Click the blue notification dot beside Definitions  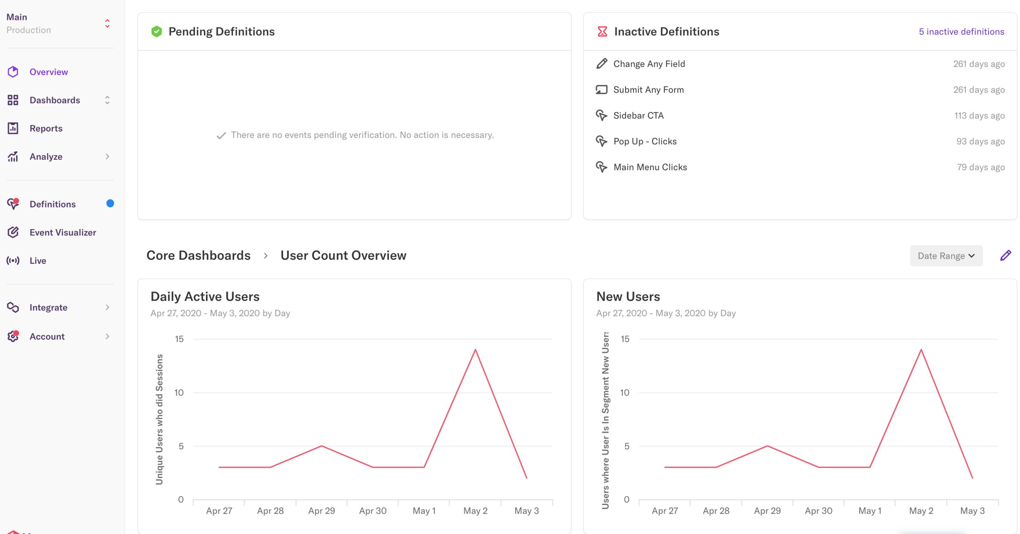[x=110, y=203]
